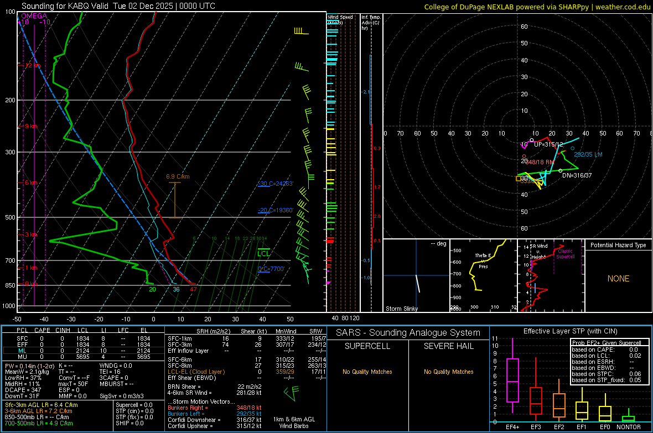Click the green wind barb glyph beside 4-6km SR Wind
The height and width of the screenshot is (433, 653).
(291, 393)
